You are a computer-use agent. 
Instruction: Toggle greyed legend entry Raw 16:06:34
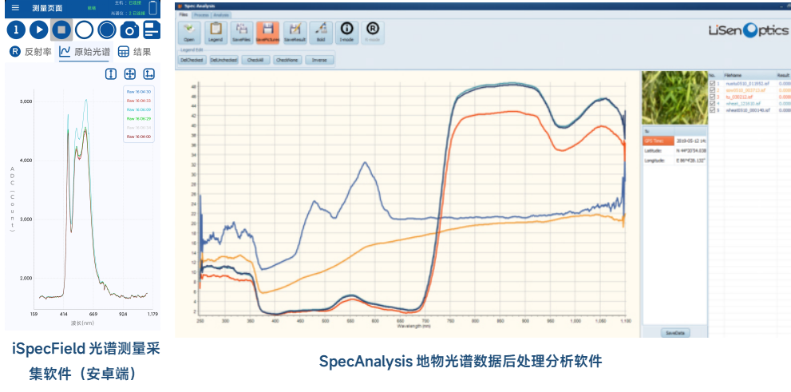[139, 128]
